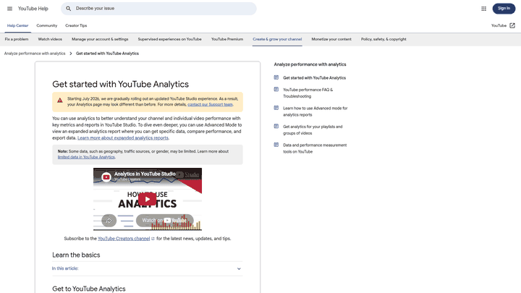
Task: Click the Learn the basics heading
Action: (76, 255)
